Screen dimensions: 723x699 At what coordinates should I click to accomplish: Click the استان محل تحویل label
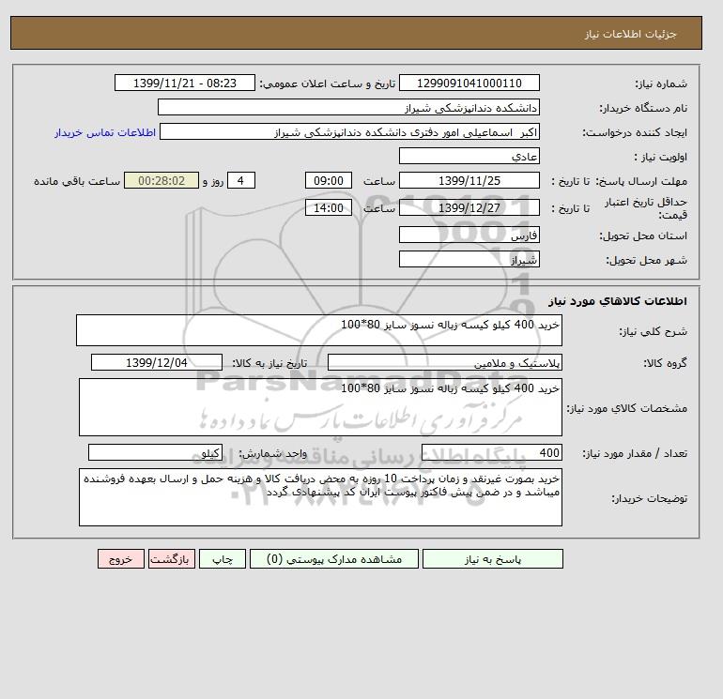pyautogui.click(x=643, y=236)
